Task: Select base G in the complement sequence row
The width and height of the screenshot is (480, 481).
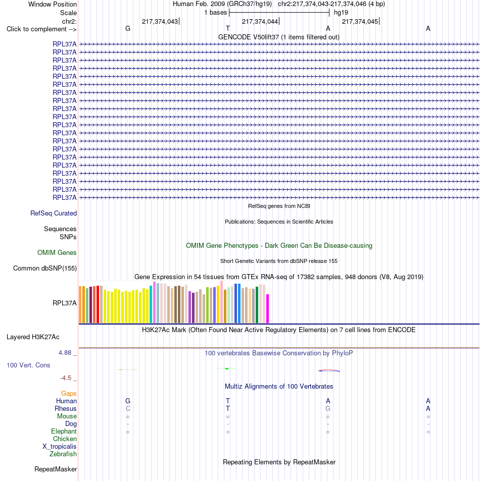Action: [128, 29]
